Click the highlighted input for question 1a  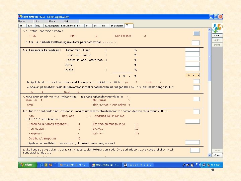pyautogui.click(x=196, y=34)
